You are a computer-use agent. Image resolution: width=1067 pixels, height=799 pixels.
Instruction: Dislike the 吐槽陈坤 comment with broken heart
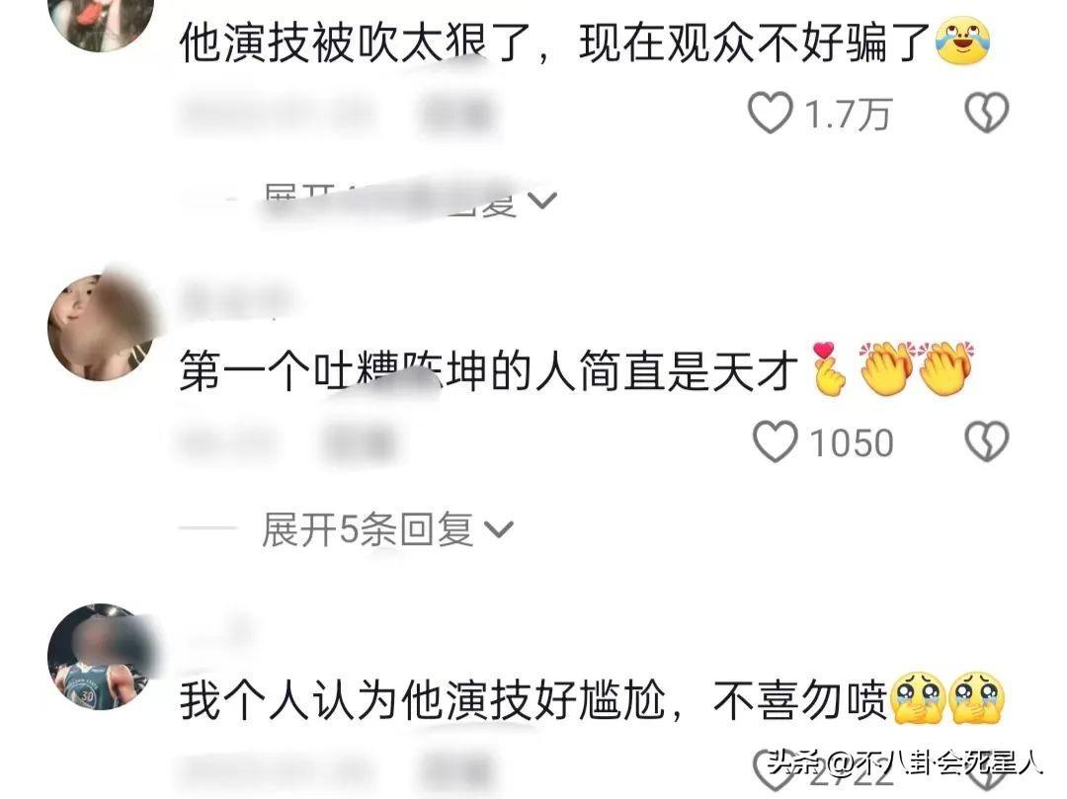click(x=987, y=442)
